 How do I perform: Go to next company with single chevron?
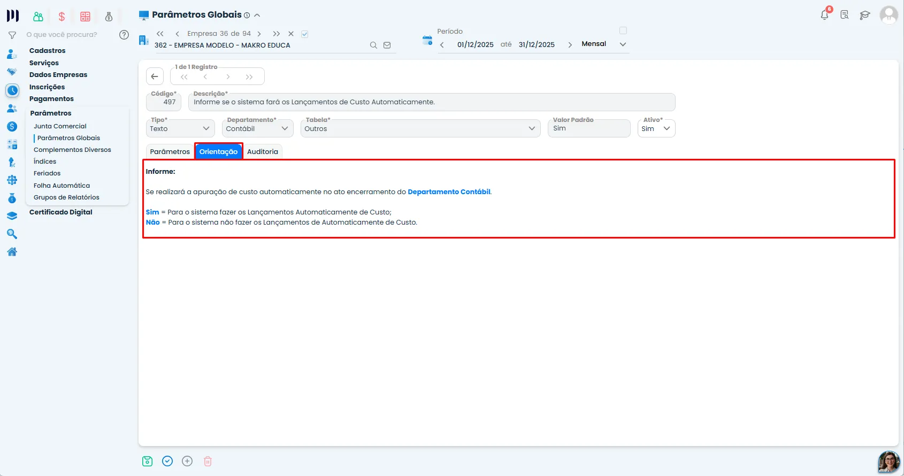(259, 34)
